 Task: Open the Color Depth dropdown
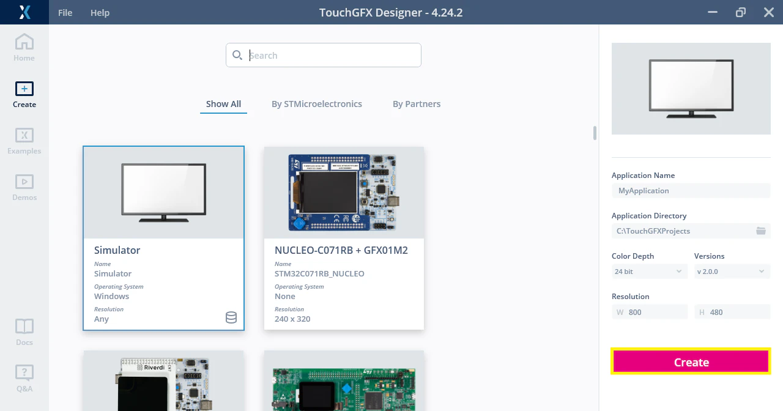click(650, 271)
